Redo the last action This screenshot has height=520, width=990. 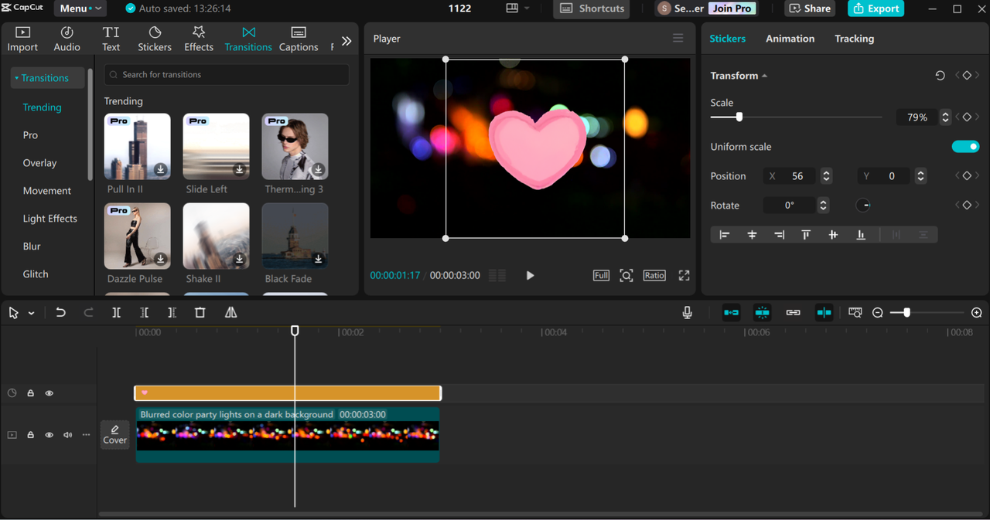pyautogui.click(x=88, y=312)
